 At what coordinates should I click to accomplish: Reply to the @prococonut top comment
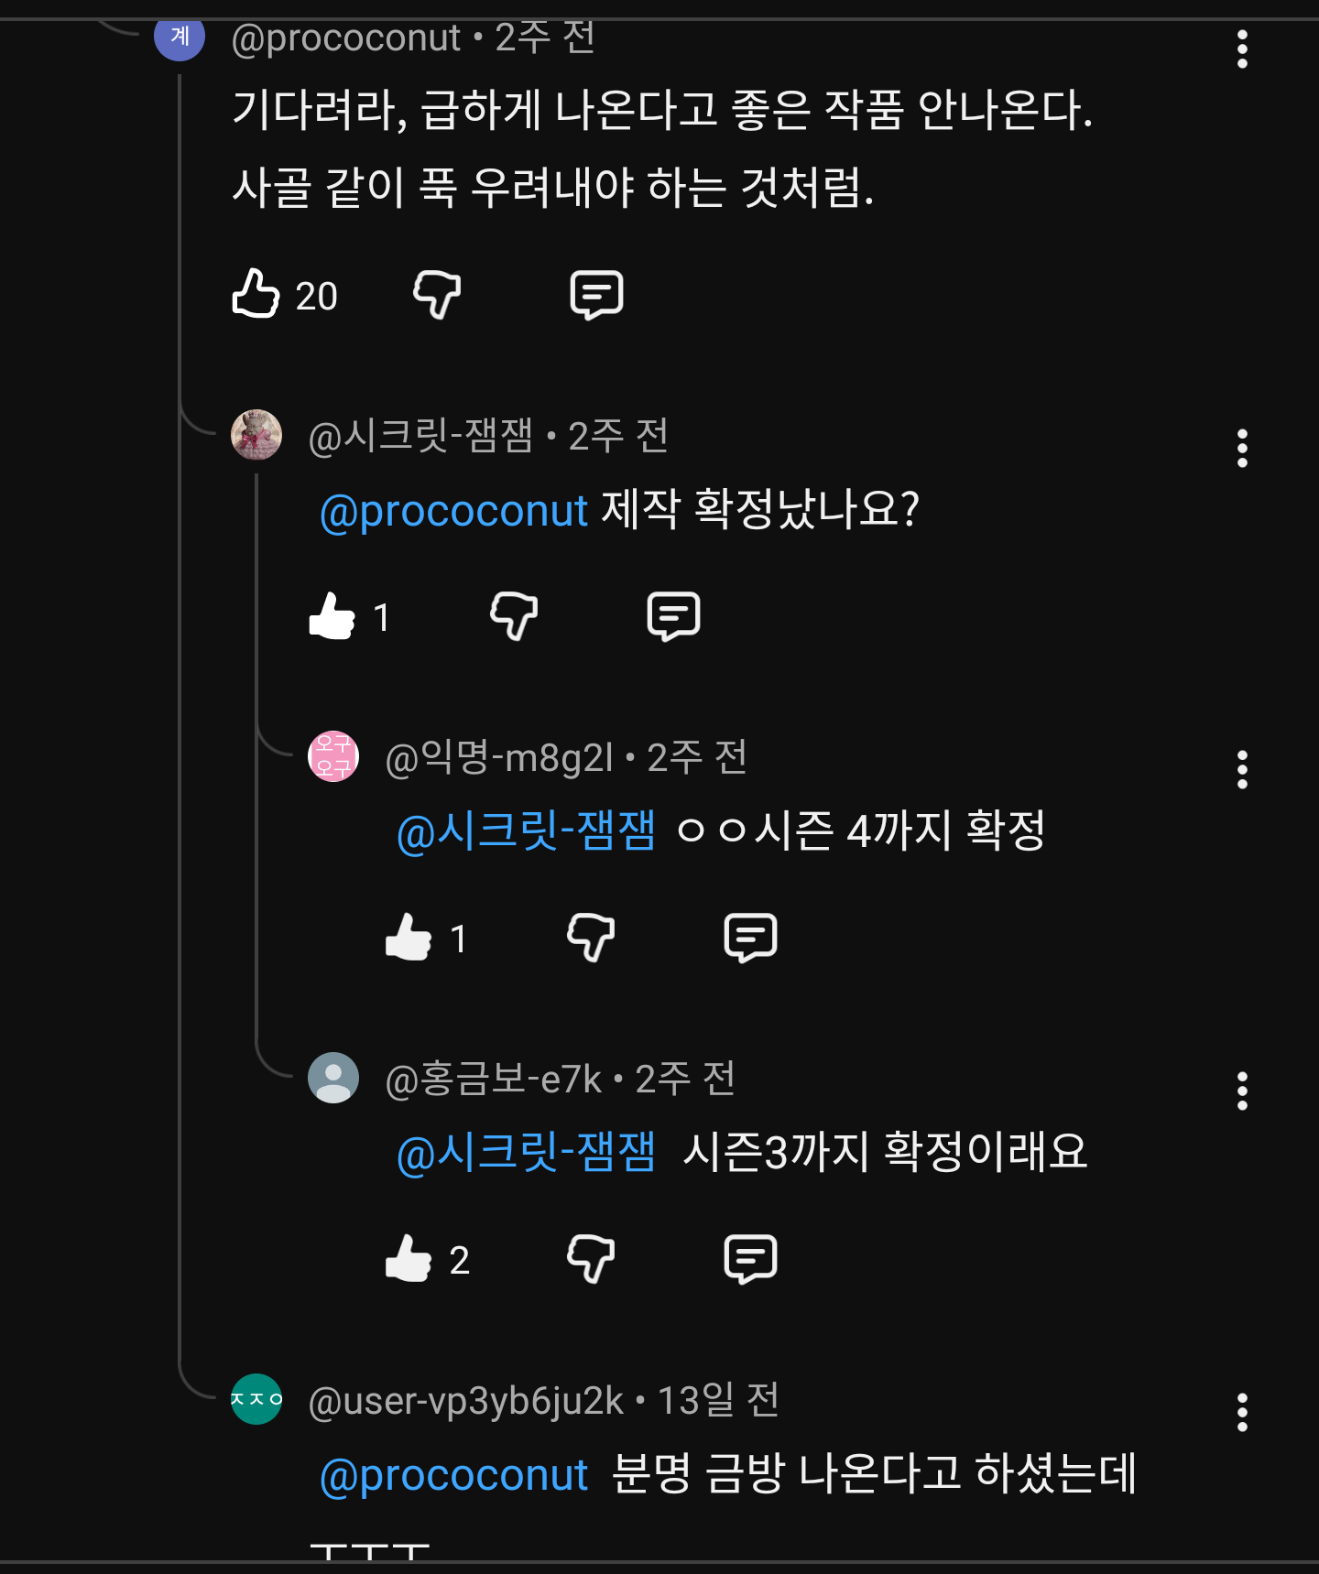click(x=597, y=295)
